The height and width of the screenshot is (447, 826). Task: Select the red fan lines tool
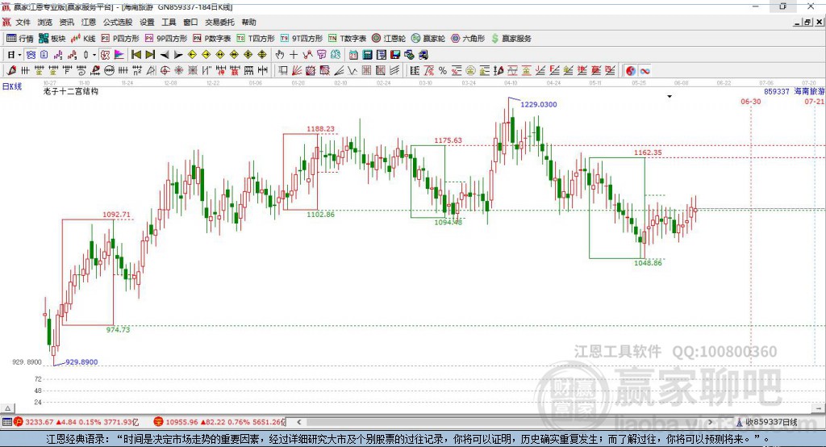[x=296, y=70]
